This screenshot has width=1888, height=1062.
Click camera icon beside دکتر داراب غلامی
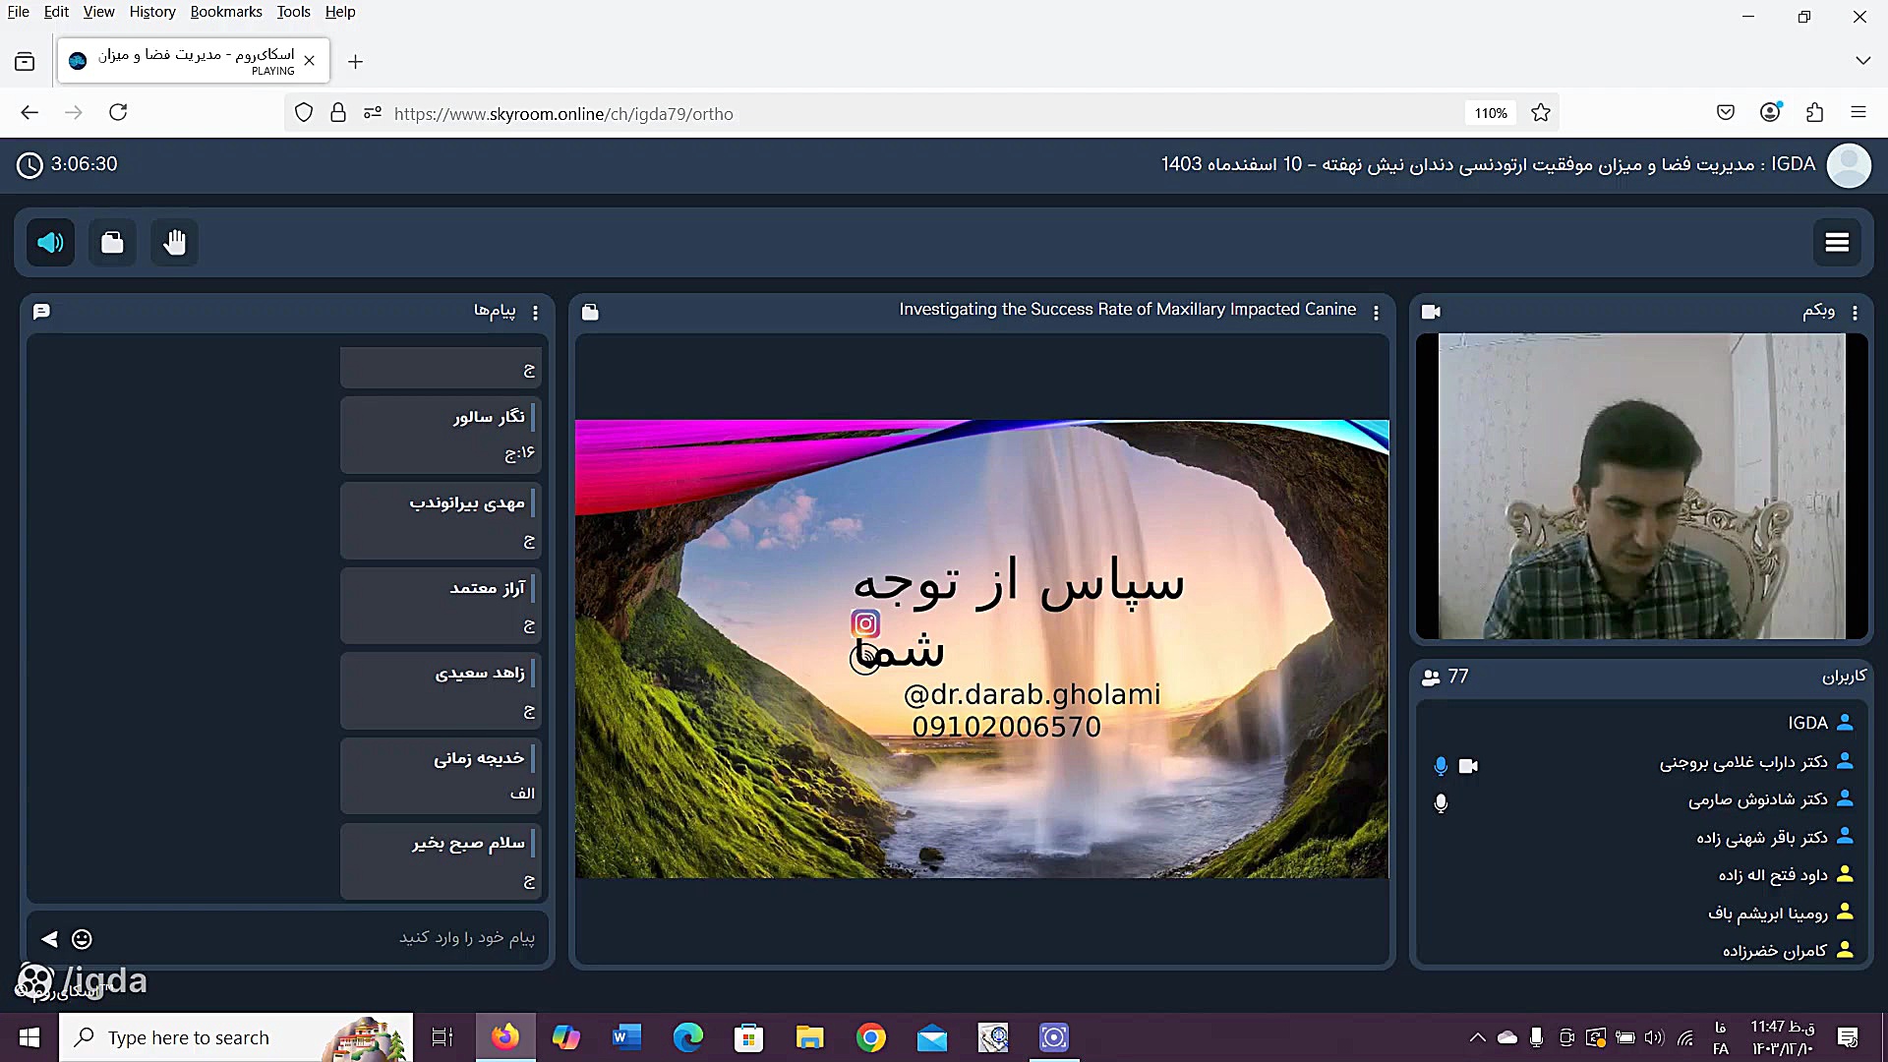pos(1468,766)
